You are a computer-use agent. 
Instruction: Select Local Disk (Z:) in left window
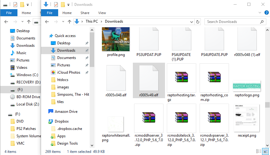[x=28, y=104]
